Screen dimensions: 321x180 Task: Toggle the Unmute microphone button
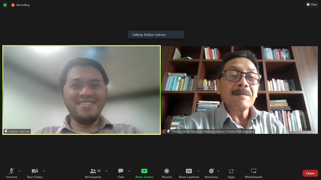coord(11,173)
